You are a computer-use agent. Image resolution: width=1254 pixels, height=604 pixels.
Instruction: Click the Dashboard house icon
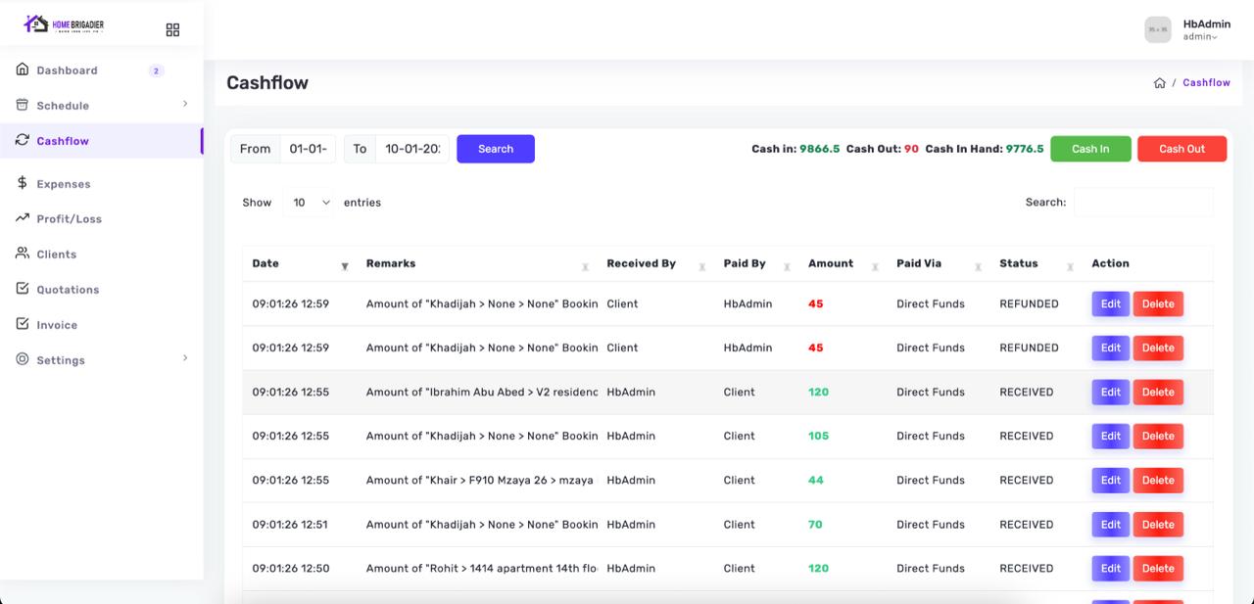[23, 70]
